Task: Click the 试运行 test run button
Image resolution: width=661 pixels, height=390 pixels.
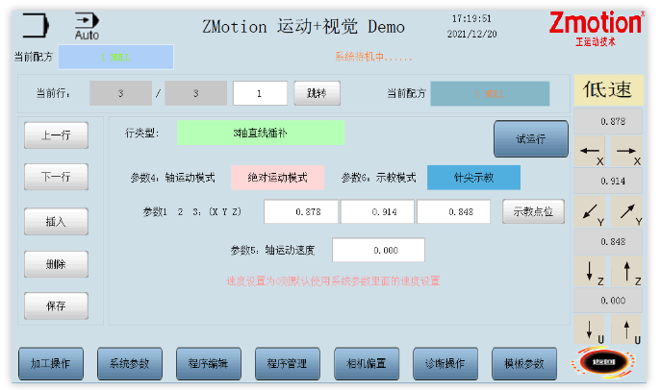Action: (531, 139)
